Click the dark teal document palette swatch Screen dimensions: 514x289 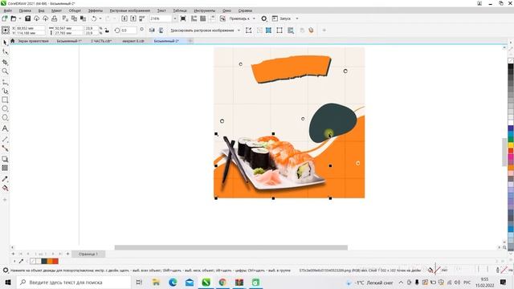44,261
